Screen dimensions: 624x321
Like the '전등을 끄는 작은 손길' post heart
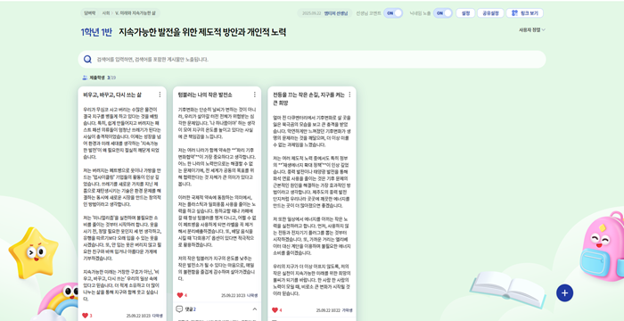coord(275,309)
